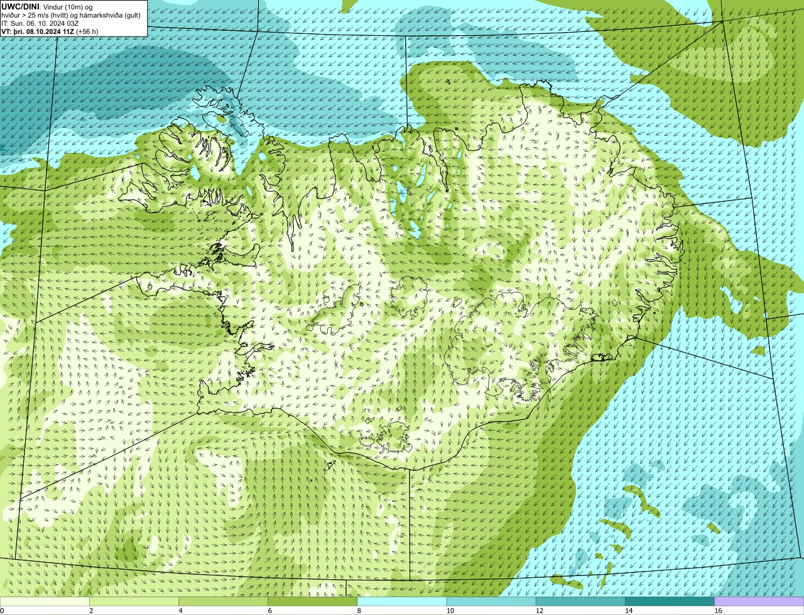Click the 8–10 m/s light cyan legend swatch
Image resolution: width=804 pixels, height=615 pixels.
(402, 601)
